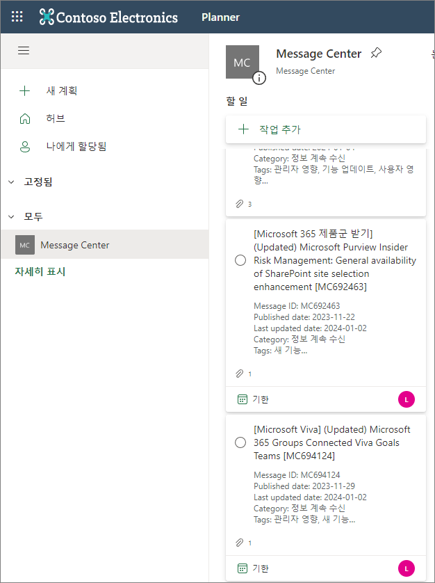435x583 pixels.
Task: Click Published date: 2023-11-29 text
Action: [304, 486]
